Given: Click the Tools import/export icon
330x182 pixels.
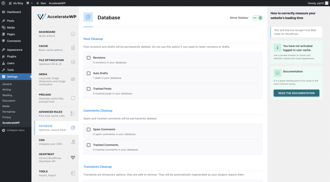Looking at the screenshot, I should point(73,173).
